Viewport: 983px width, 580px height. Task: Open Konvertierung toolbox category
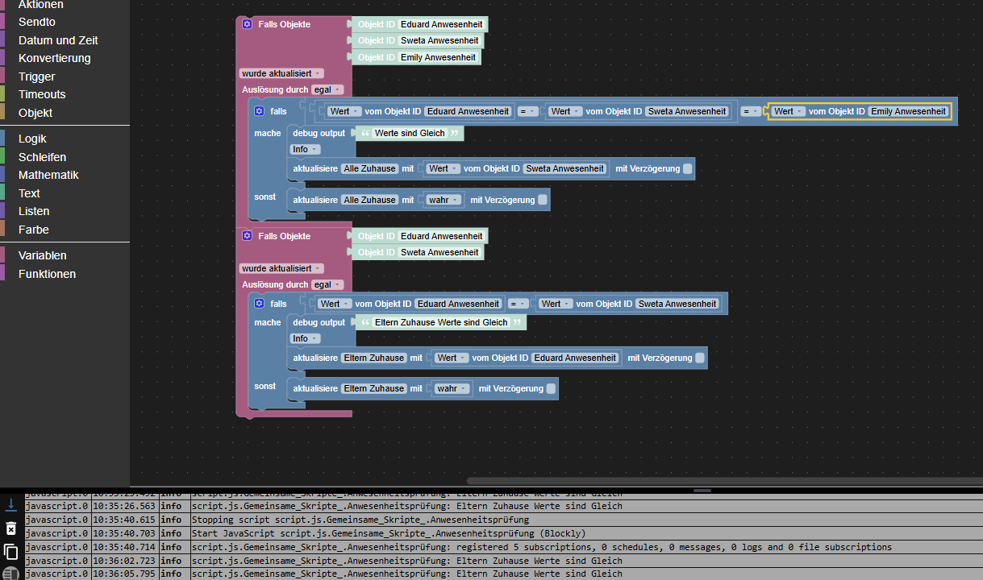(55, 58)
